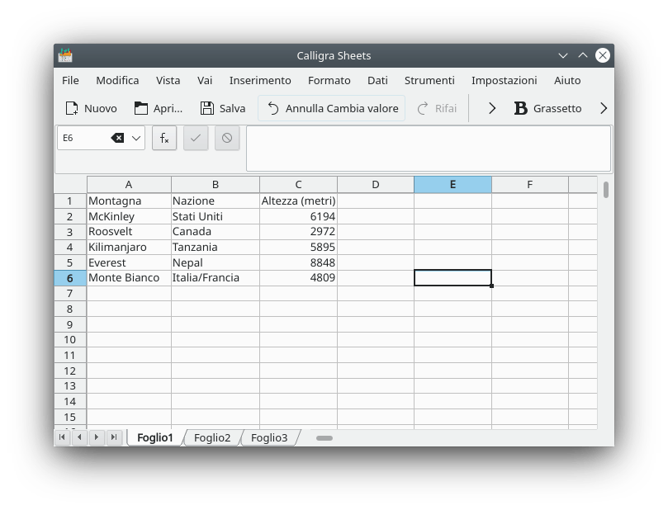Open the Inserimento menu
Image resolution: width=668 pixels, height=510 pixels.
[x=260, y=80]
